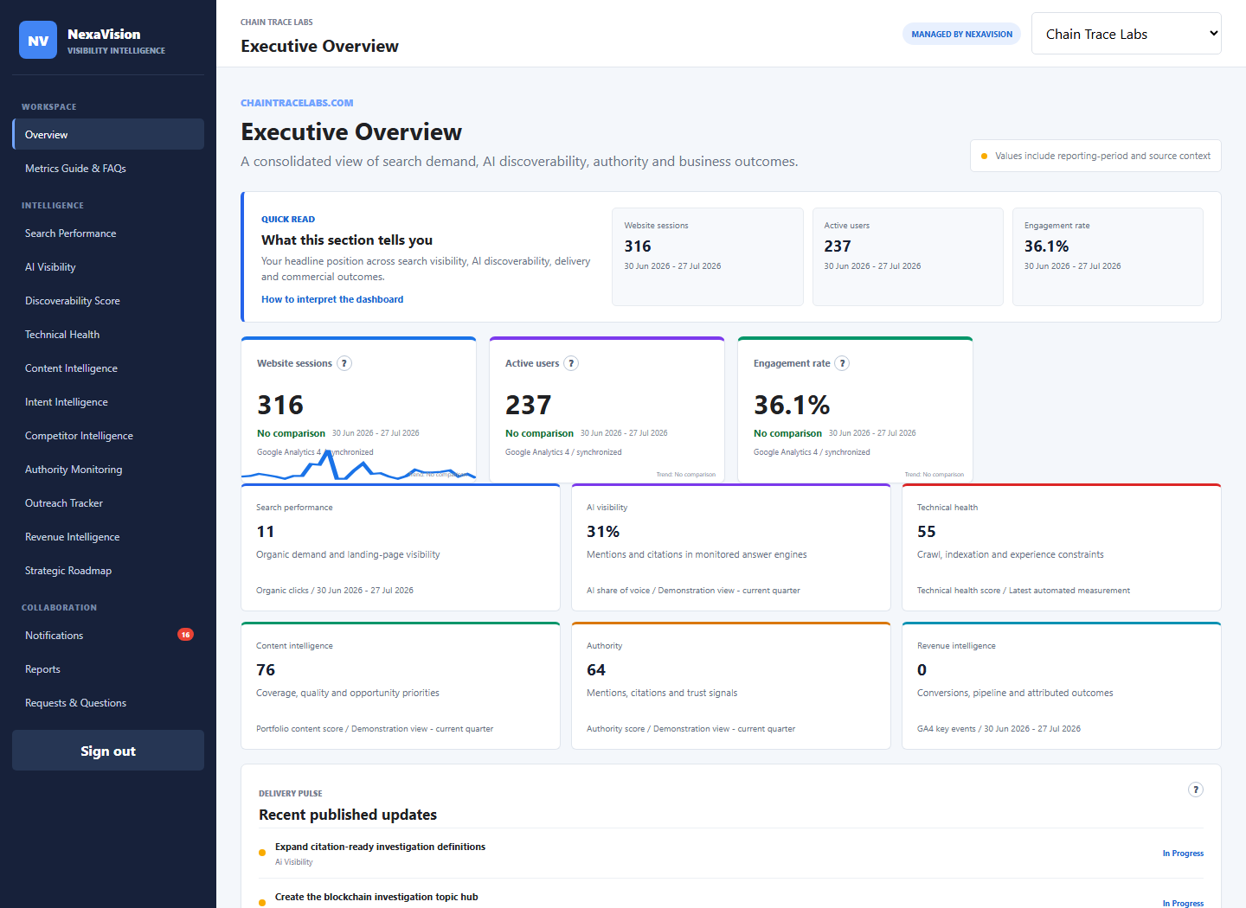Click the Website sessions sparkline chart

click(358, 464)
